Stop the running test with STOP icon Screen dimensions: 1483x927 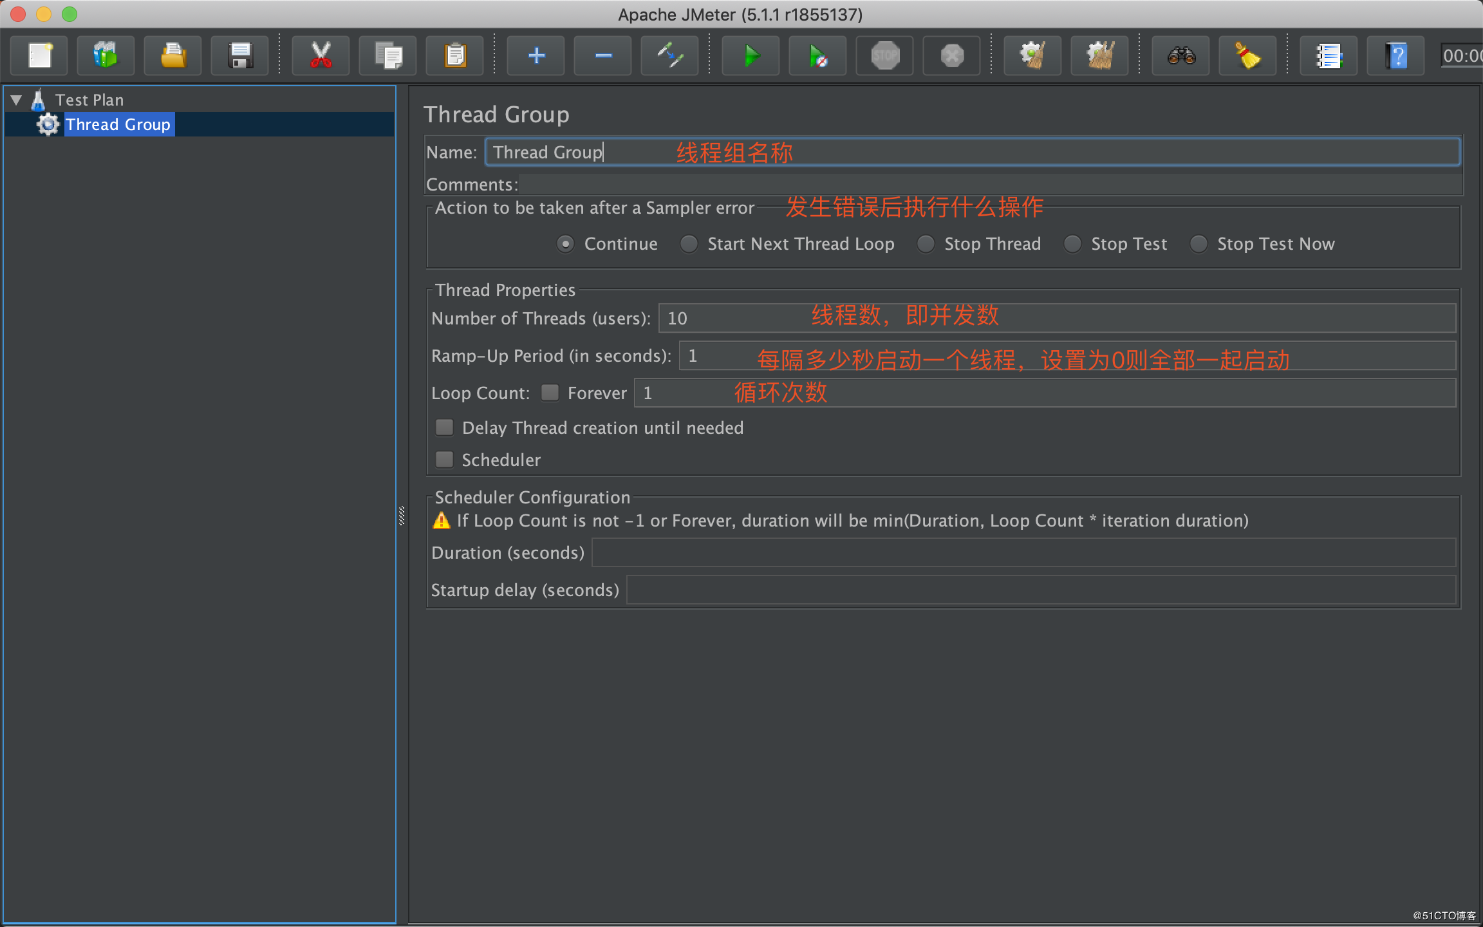tap(885, 56)
